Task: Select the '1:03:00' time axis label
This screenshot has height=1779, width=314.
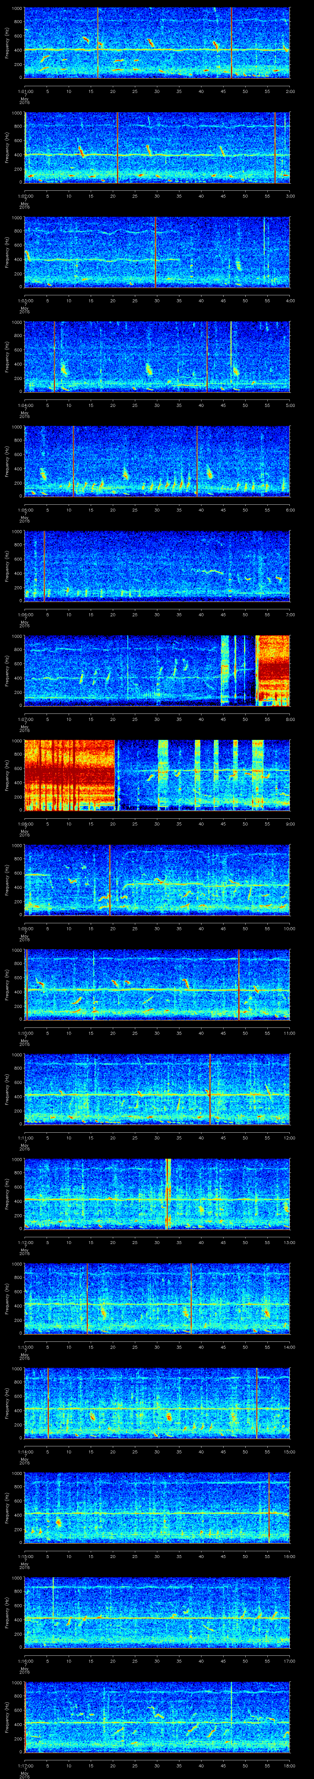Action: pyautogui.click(x=25, y=300)
